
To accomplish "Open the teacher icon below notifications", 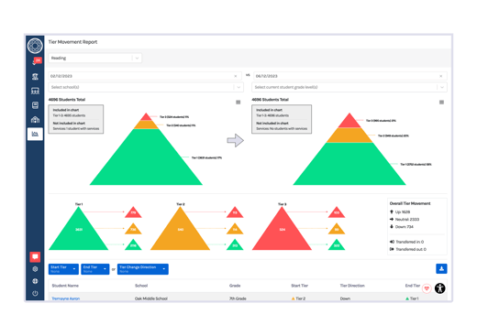I will (x=35, y=76).
